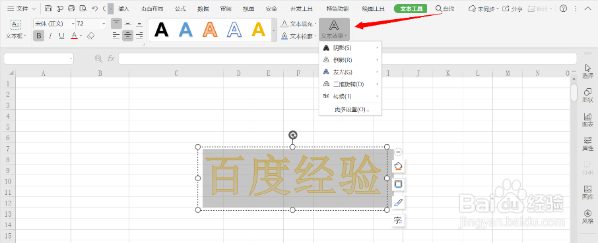Collapse the ribbon with the up chevron
Screen dimensions: 598x243
tap(587, 9)
